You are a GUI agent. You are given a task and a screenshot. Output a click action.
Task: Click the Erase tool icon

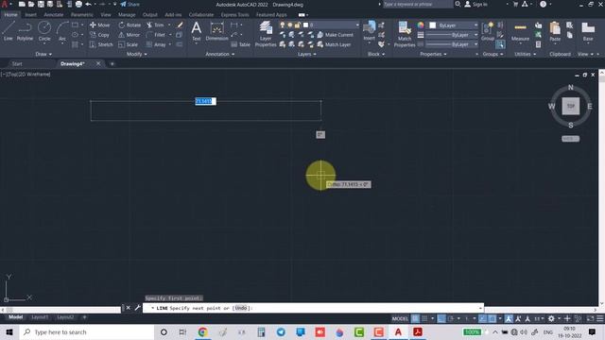(x=180, y=25)
